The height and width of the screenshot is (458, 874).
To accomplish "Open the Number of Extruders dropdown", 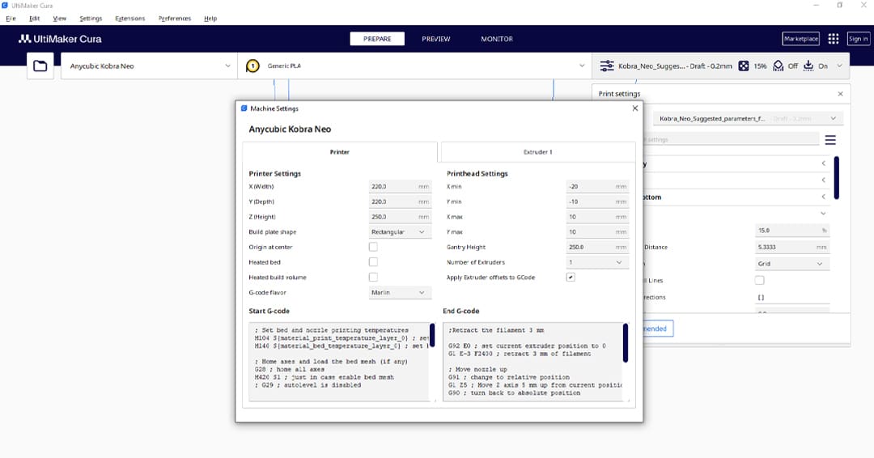I will coord(597,262).
